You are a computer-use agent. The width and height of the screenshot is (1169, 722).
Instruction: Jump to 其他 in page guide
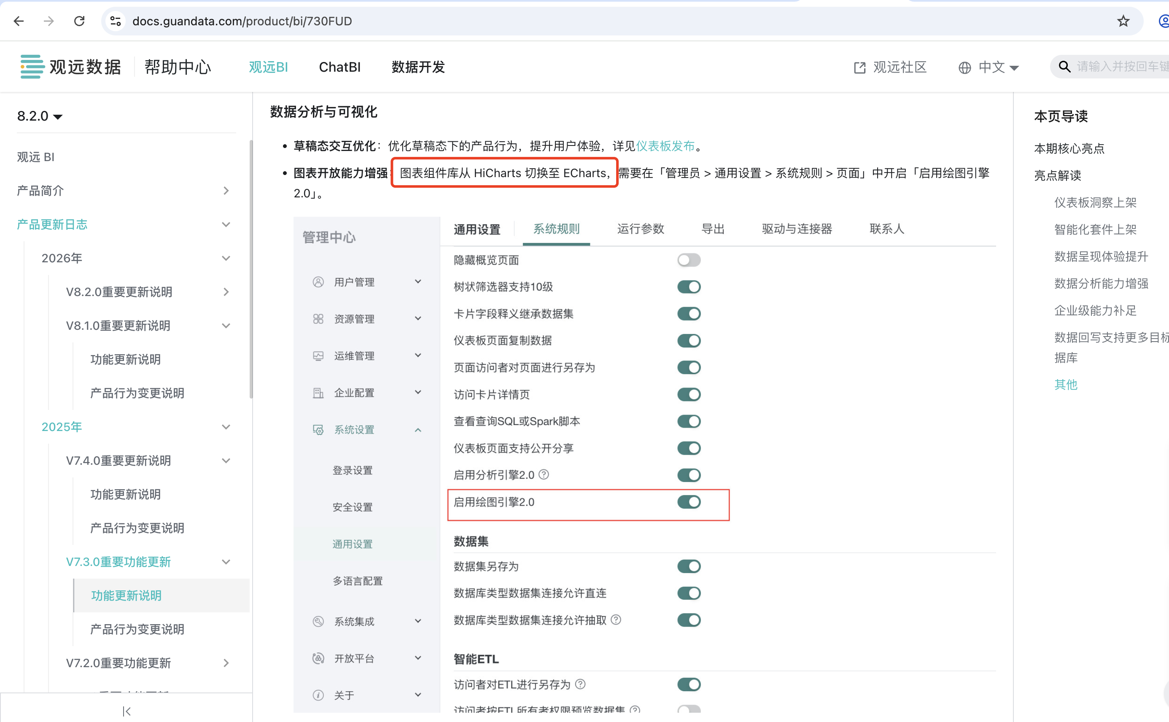(1065, 384)
